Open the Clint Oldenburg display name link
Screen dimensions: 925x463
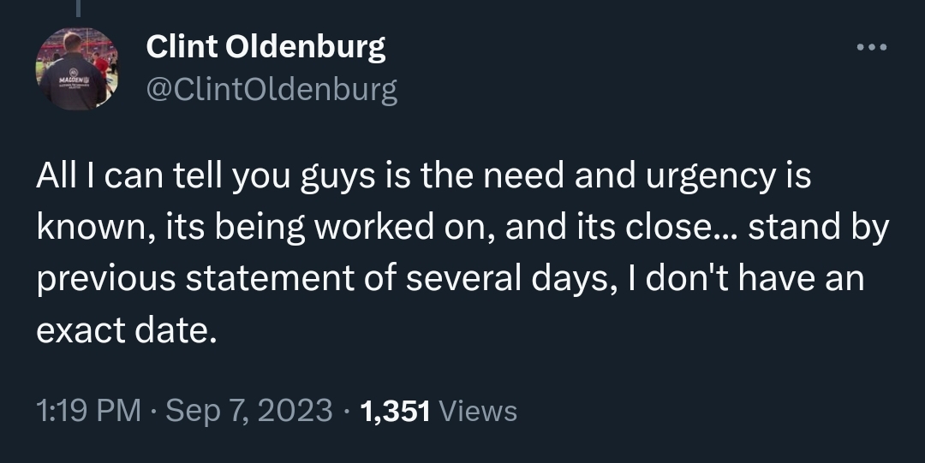[x=266, y=47]
